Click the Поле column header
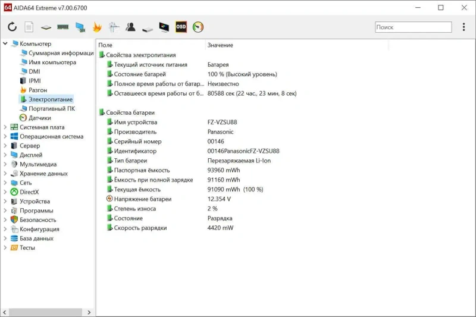This screenshot has width=476, height=317. coord(105,45)
